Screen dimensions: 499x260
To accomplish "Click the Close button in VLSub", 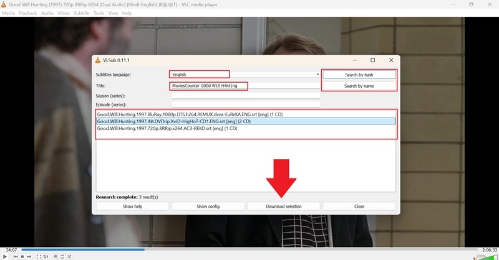I will click(x=359, y=207).
